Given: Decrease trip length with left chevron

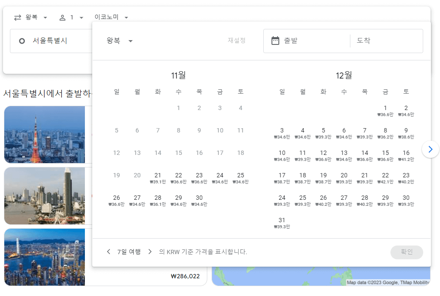Looking at the screenshot, I should (x=109, y=252).
